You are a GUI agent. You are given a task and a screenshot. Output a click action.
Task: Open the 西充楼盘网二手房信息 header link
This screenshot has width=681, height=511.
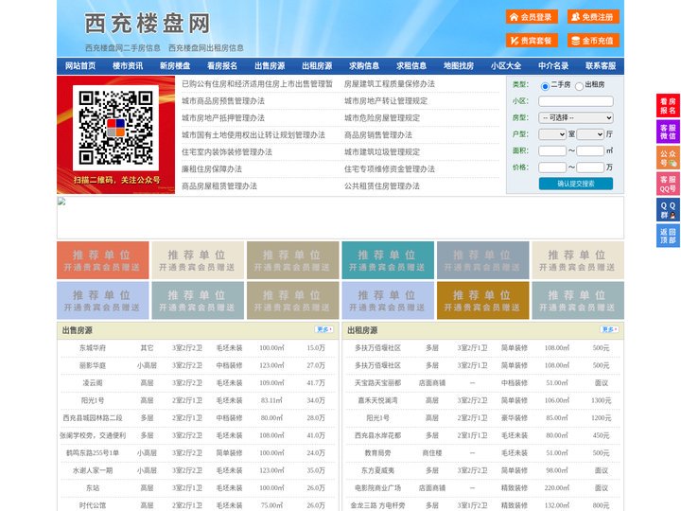[122, 48]
